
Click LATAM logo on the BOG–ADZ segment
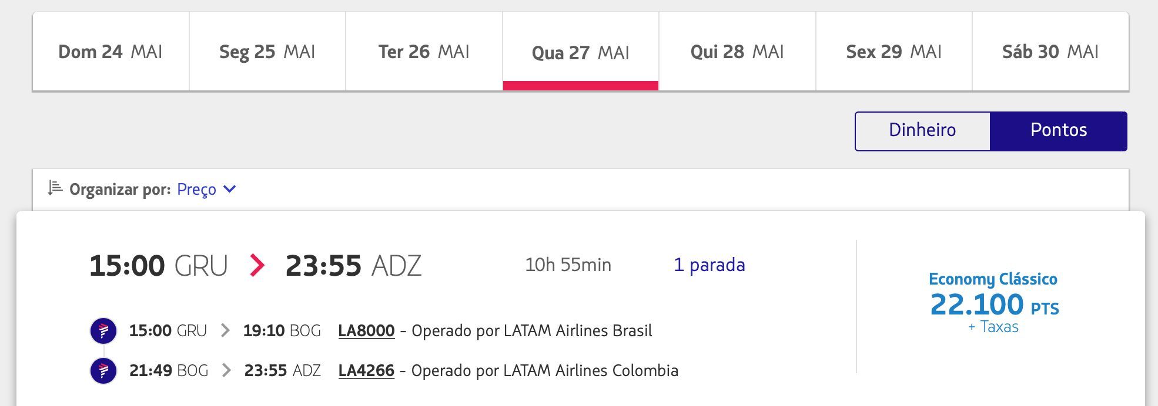103,371
